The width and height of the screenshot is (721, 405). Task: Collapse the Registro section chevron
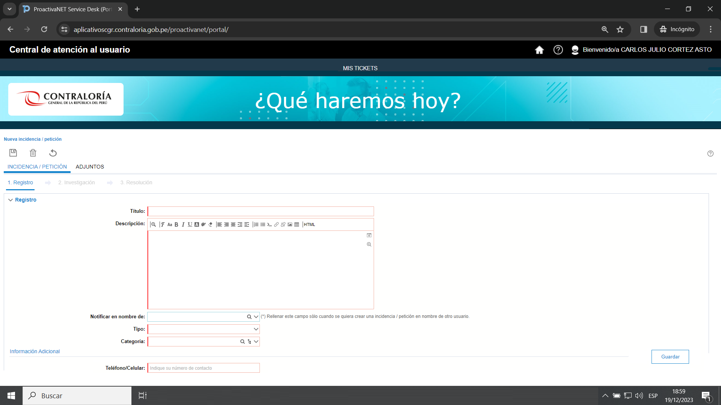(x=10, y=199)
